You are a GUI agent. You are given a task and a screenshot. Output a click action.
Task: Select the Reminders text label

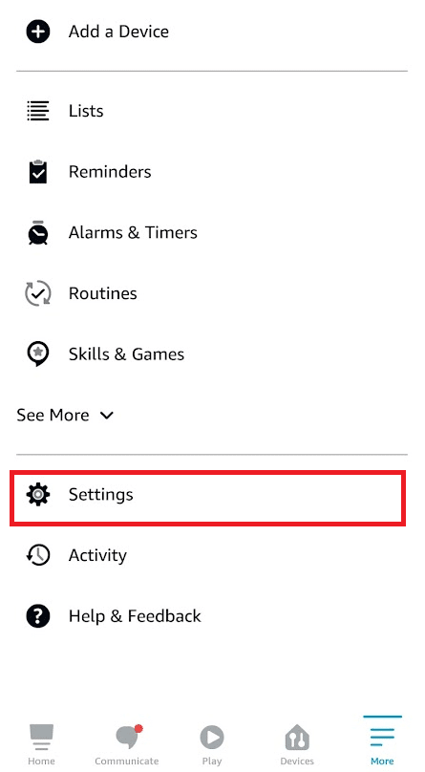click(110, 171)
